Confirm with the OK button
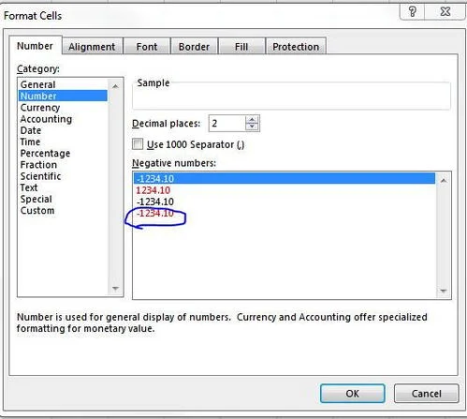Viewport: 467px width, 419px height. [353, 394]
